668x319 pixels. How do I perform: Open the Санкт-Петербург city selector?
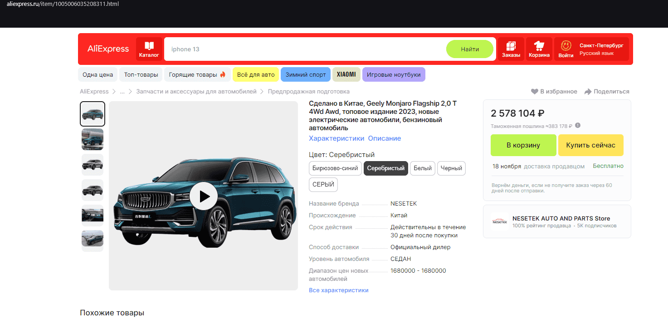(601, 46)
